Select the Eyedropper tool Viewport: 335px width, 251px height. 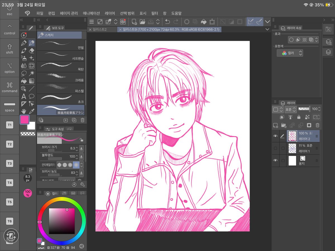32,111
